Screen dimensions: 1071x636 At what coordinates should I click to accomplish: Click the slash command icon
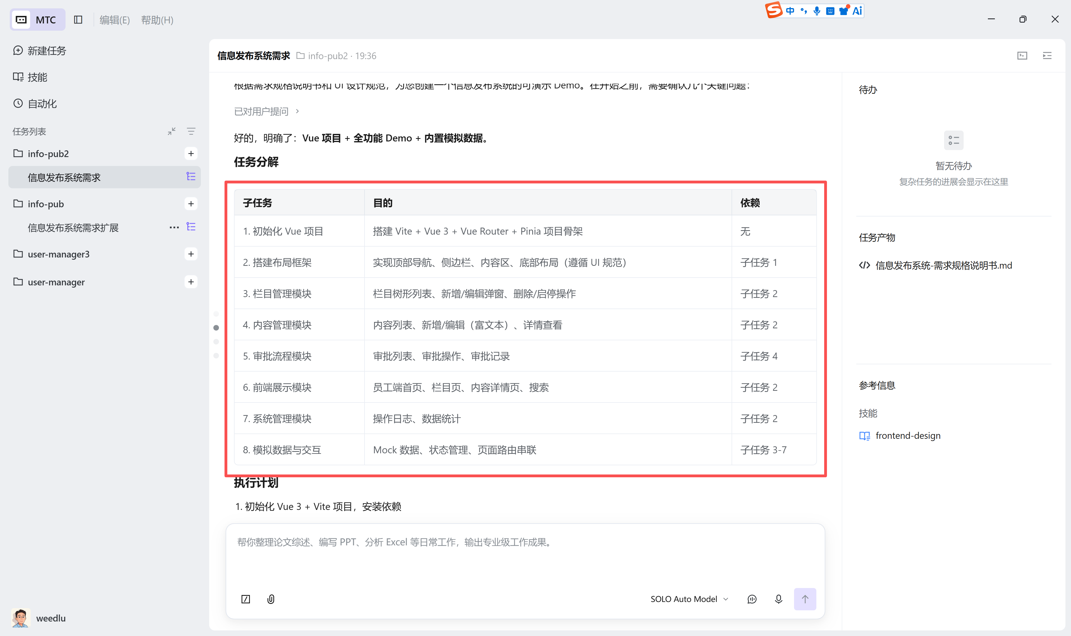pyautogui.click(x=245, y=599)
